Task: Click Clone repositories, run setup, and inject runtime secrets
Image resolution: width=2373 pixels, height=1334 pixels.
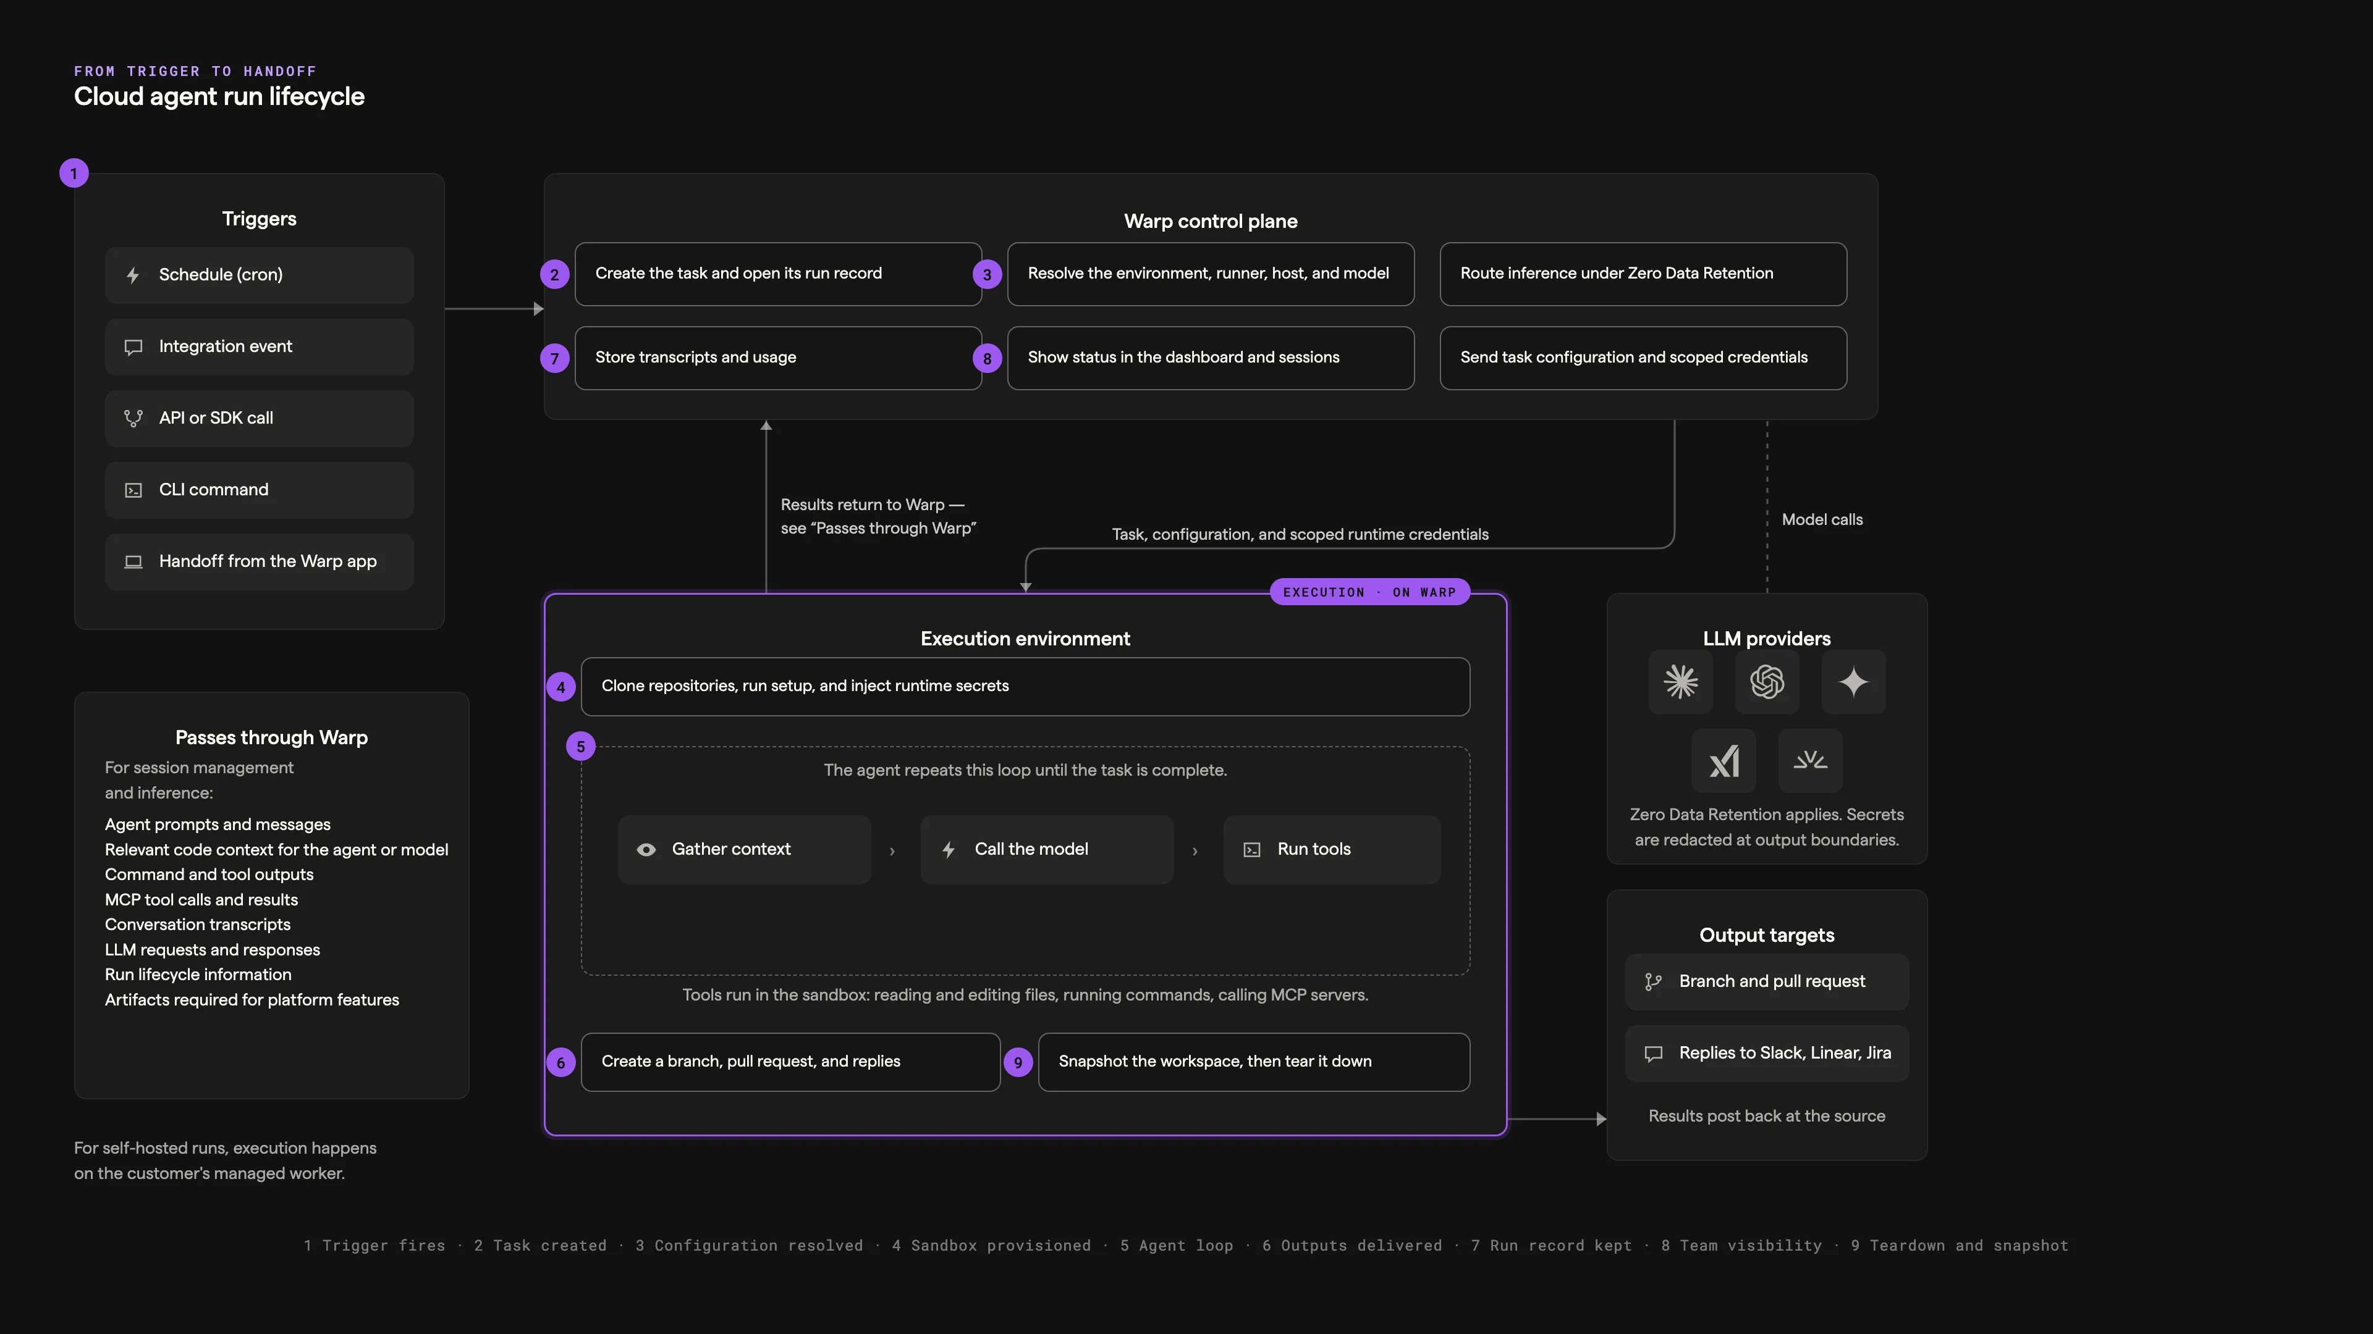Action: click(x=1025, y=686)
